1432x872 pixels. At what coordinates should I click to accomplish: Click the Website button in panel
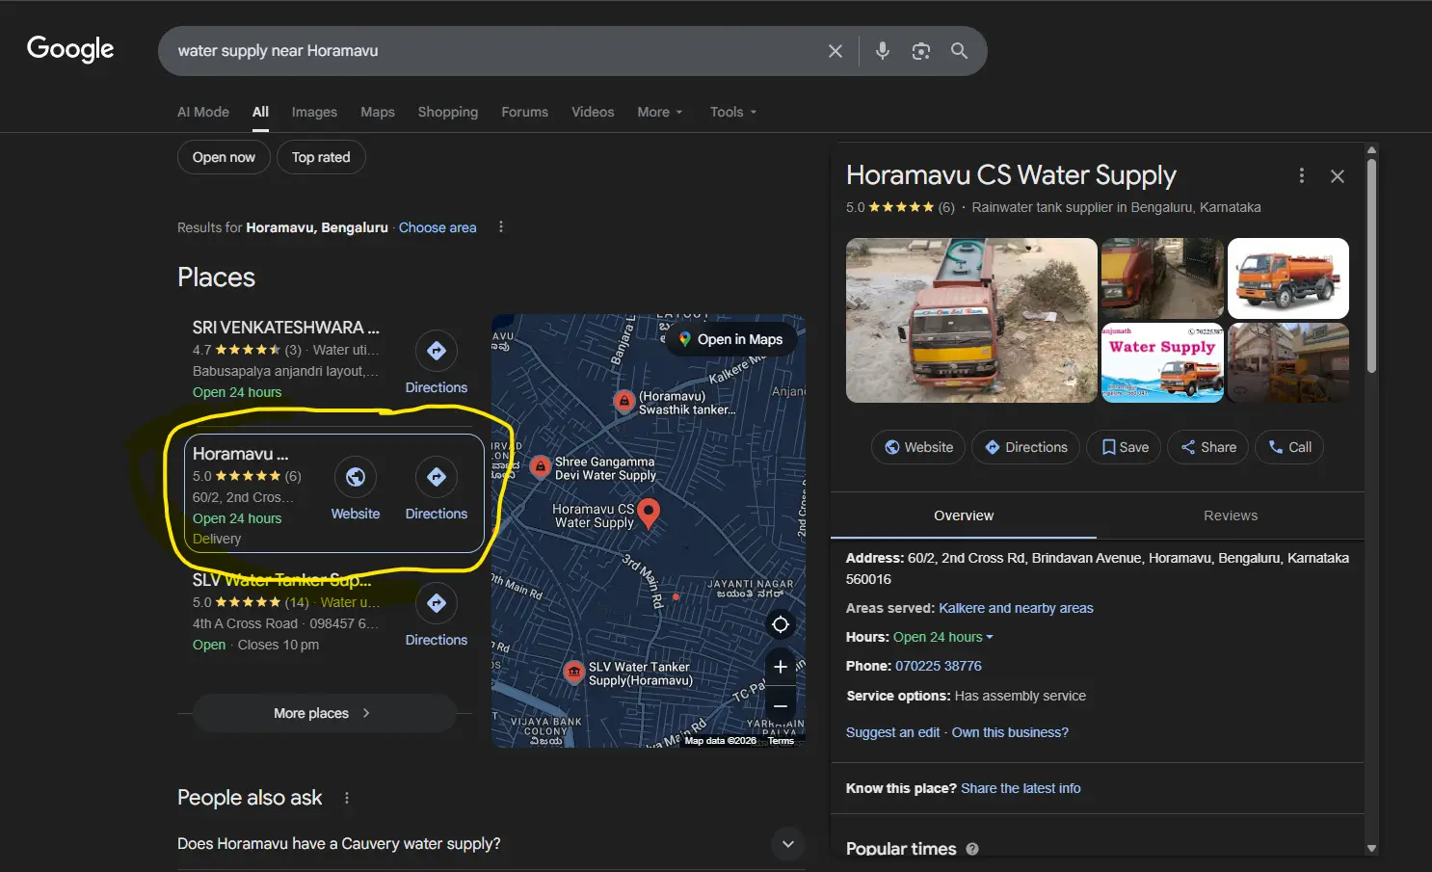[918, 447]
